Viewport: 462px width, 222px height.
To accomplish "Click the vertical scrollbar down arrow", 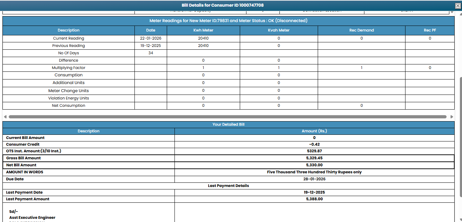I will pyautogui.click(x=461, y=220).
